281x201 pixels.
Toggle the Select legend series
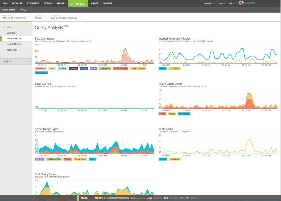click(52, 69)
